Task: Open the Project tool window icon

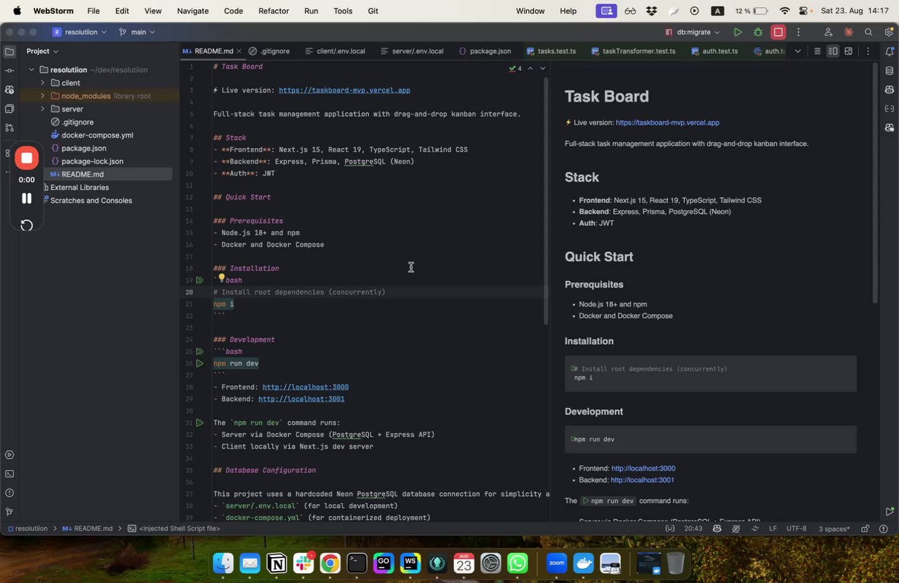Action: [9, 51]
